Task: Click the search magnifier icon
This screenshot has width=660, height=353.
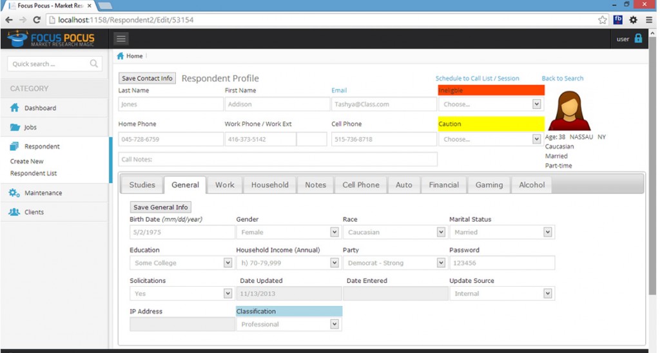Action: tap(94, 64)
